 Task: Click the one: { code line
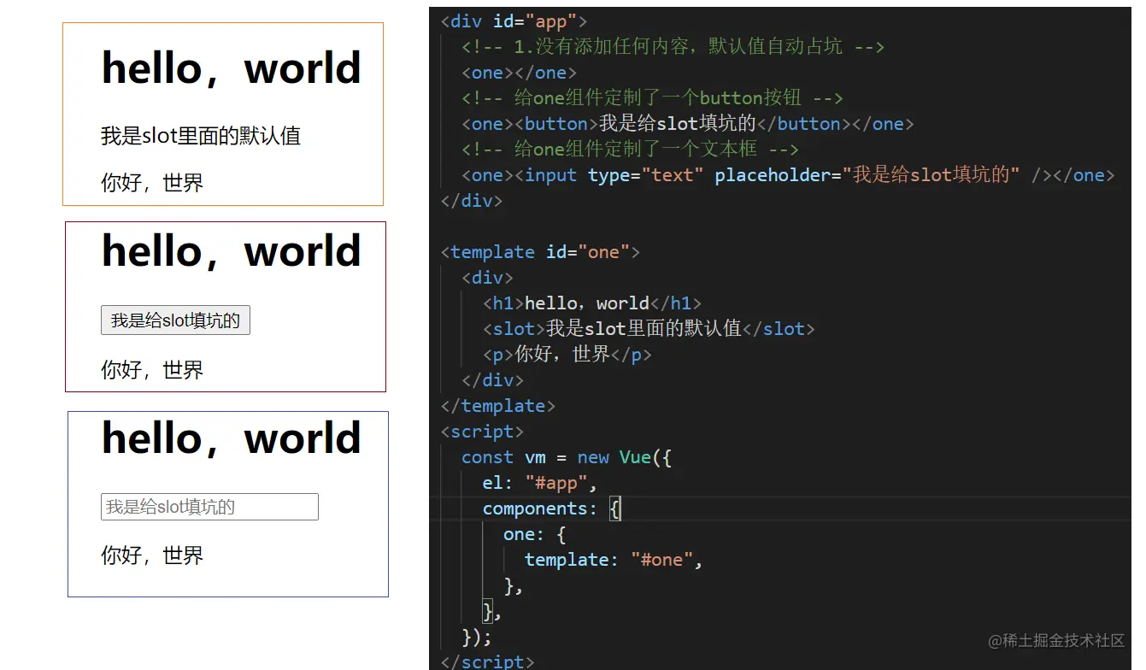[x=535, y=534]
